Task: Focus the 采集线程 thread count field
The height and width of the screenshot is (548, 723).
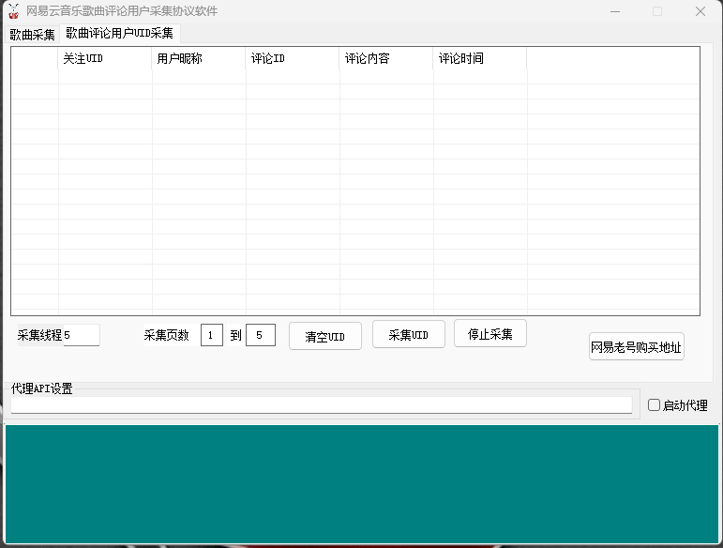Action: [81, 335]
